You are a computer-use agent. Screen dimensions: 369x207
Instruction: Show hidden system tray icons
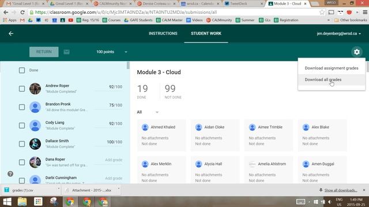pos(309,202)
